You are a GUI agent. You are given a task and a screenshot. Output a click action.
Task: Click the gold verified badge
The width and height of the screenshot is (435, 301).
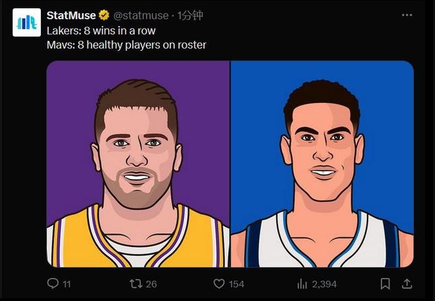click(x=104, y=15)
